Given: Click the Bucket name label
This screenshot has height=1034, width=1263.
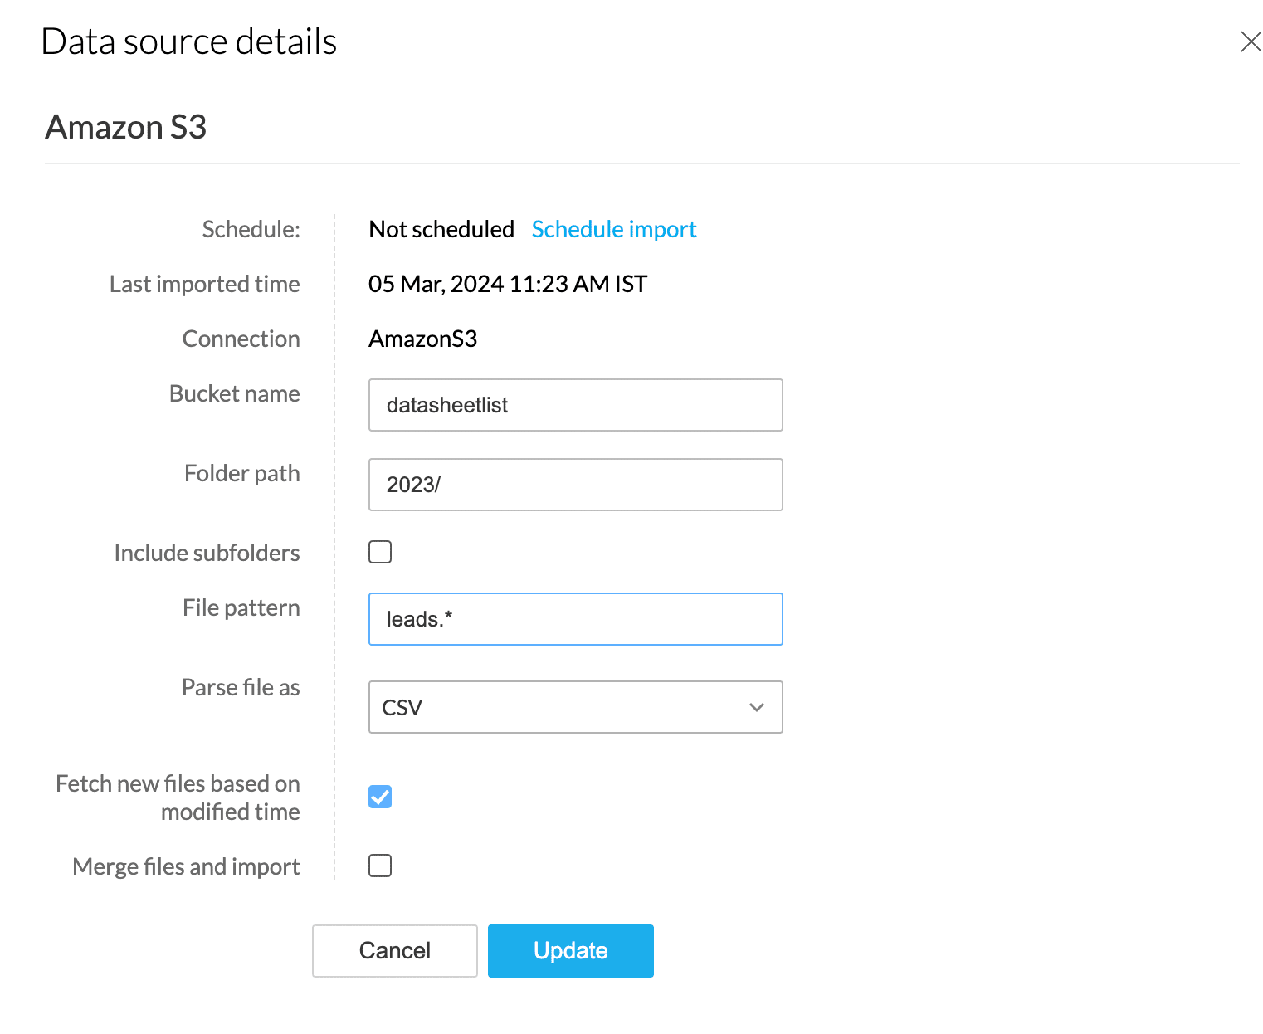Looking at the screenshot, I should tap(234, 393).
